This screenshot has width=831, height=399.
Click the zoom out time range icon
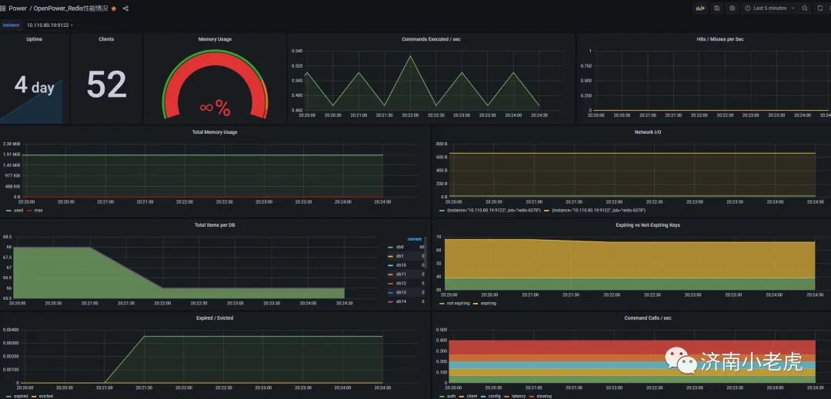click(x=805, y=8)
